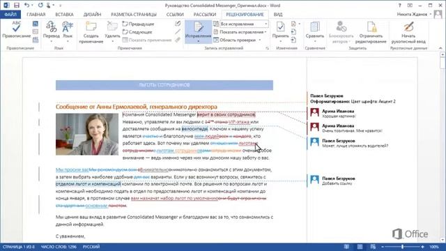The width and height of the screenshot is (446, 251).
Task: Switch to Web Layout view icon
Action: 373,247
